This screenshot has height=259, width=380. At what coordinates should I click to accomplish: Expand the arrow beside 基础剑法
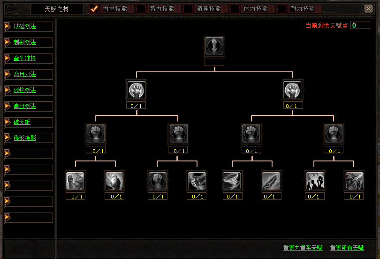tap(7, 26)
